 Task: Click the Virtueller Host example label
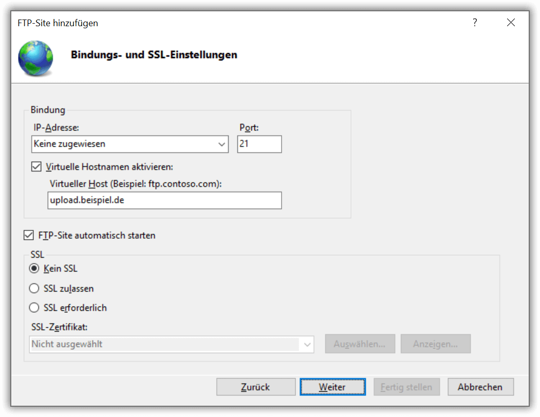click(x=136, y=184)
